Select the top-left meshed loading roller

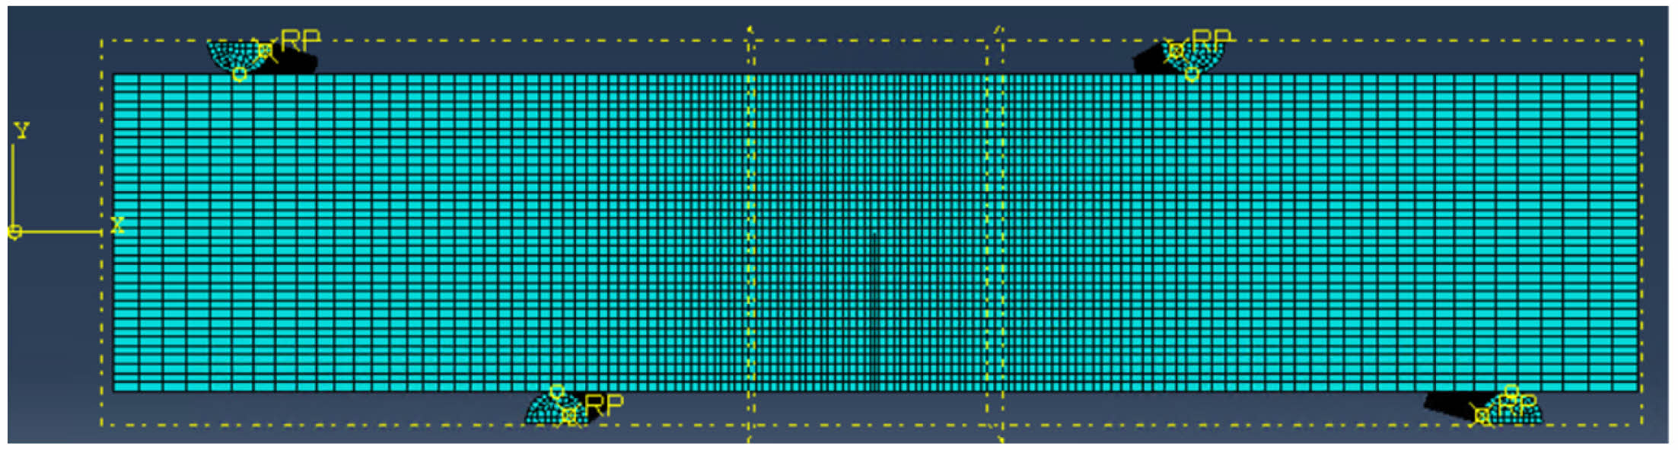click(237, 57)
